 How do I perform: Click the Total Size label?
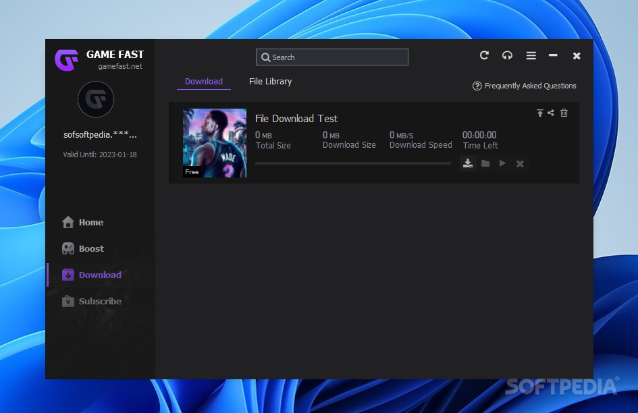point(273,146)
